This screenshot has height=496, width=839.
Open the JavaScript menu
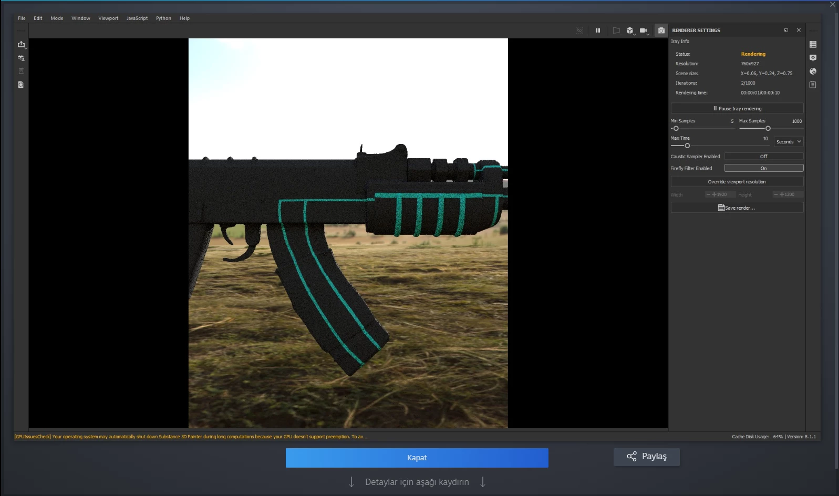137,18
